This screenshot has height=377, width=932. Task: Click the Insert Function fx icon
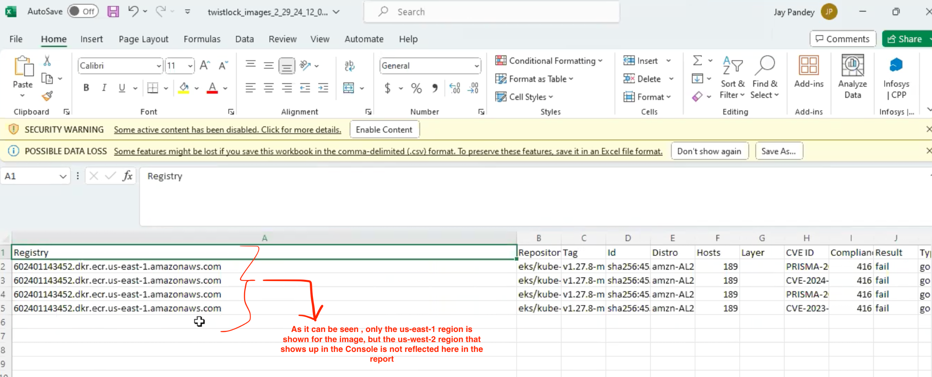click(x=127, y=176)
